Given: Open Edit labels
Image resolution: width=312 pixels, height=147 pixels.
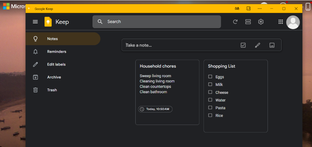Looking at the screenshot, I should tap(56, 64).
